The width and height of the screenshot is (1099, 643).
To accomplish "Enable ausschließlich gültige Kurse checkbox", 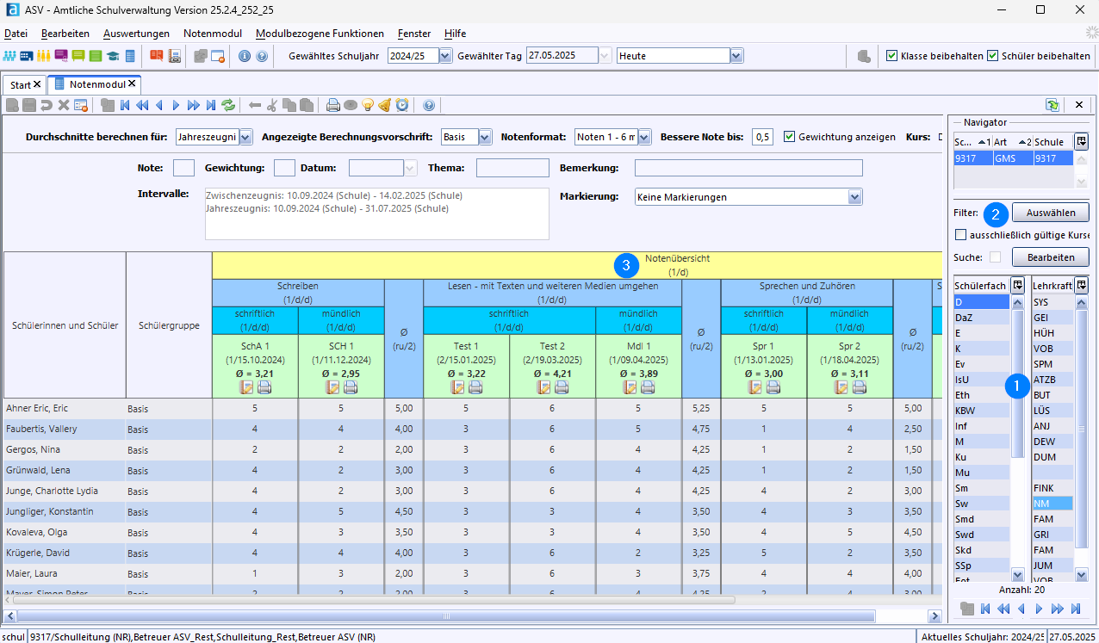I will click(960, 234).
